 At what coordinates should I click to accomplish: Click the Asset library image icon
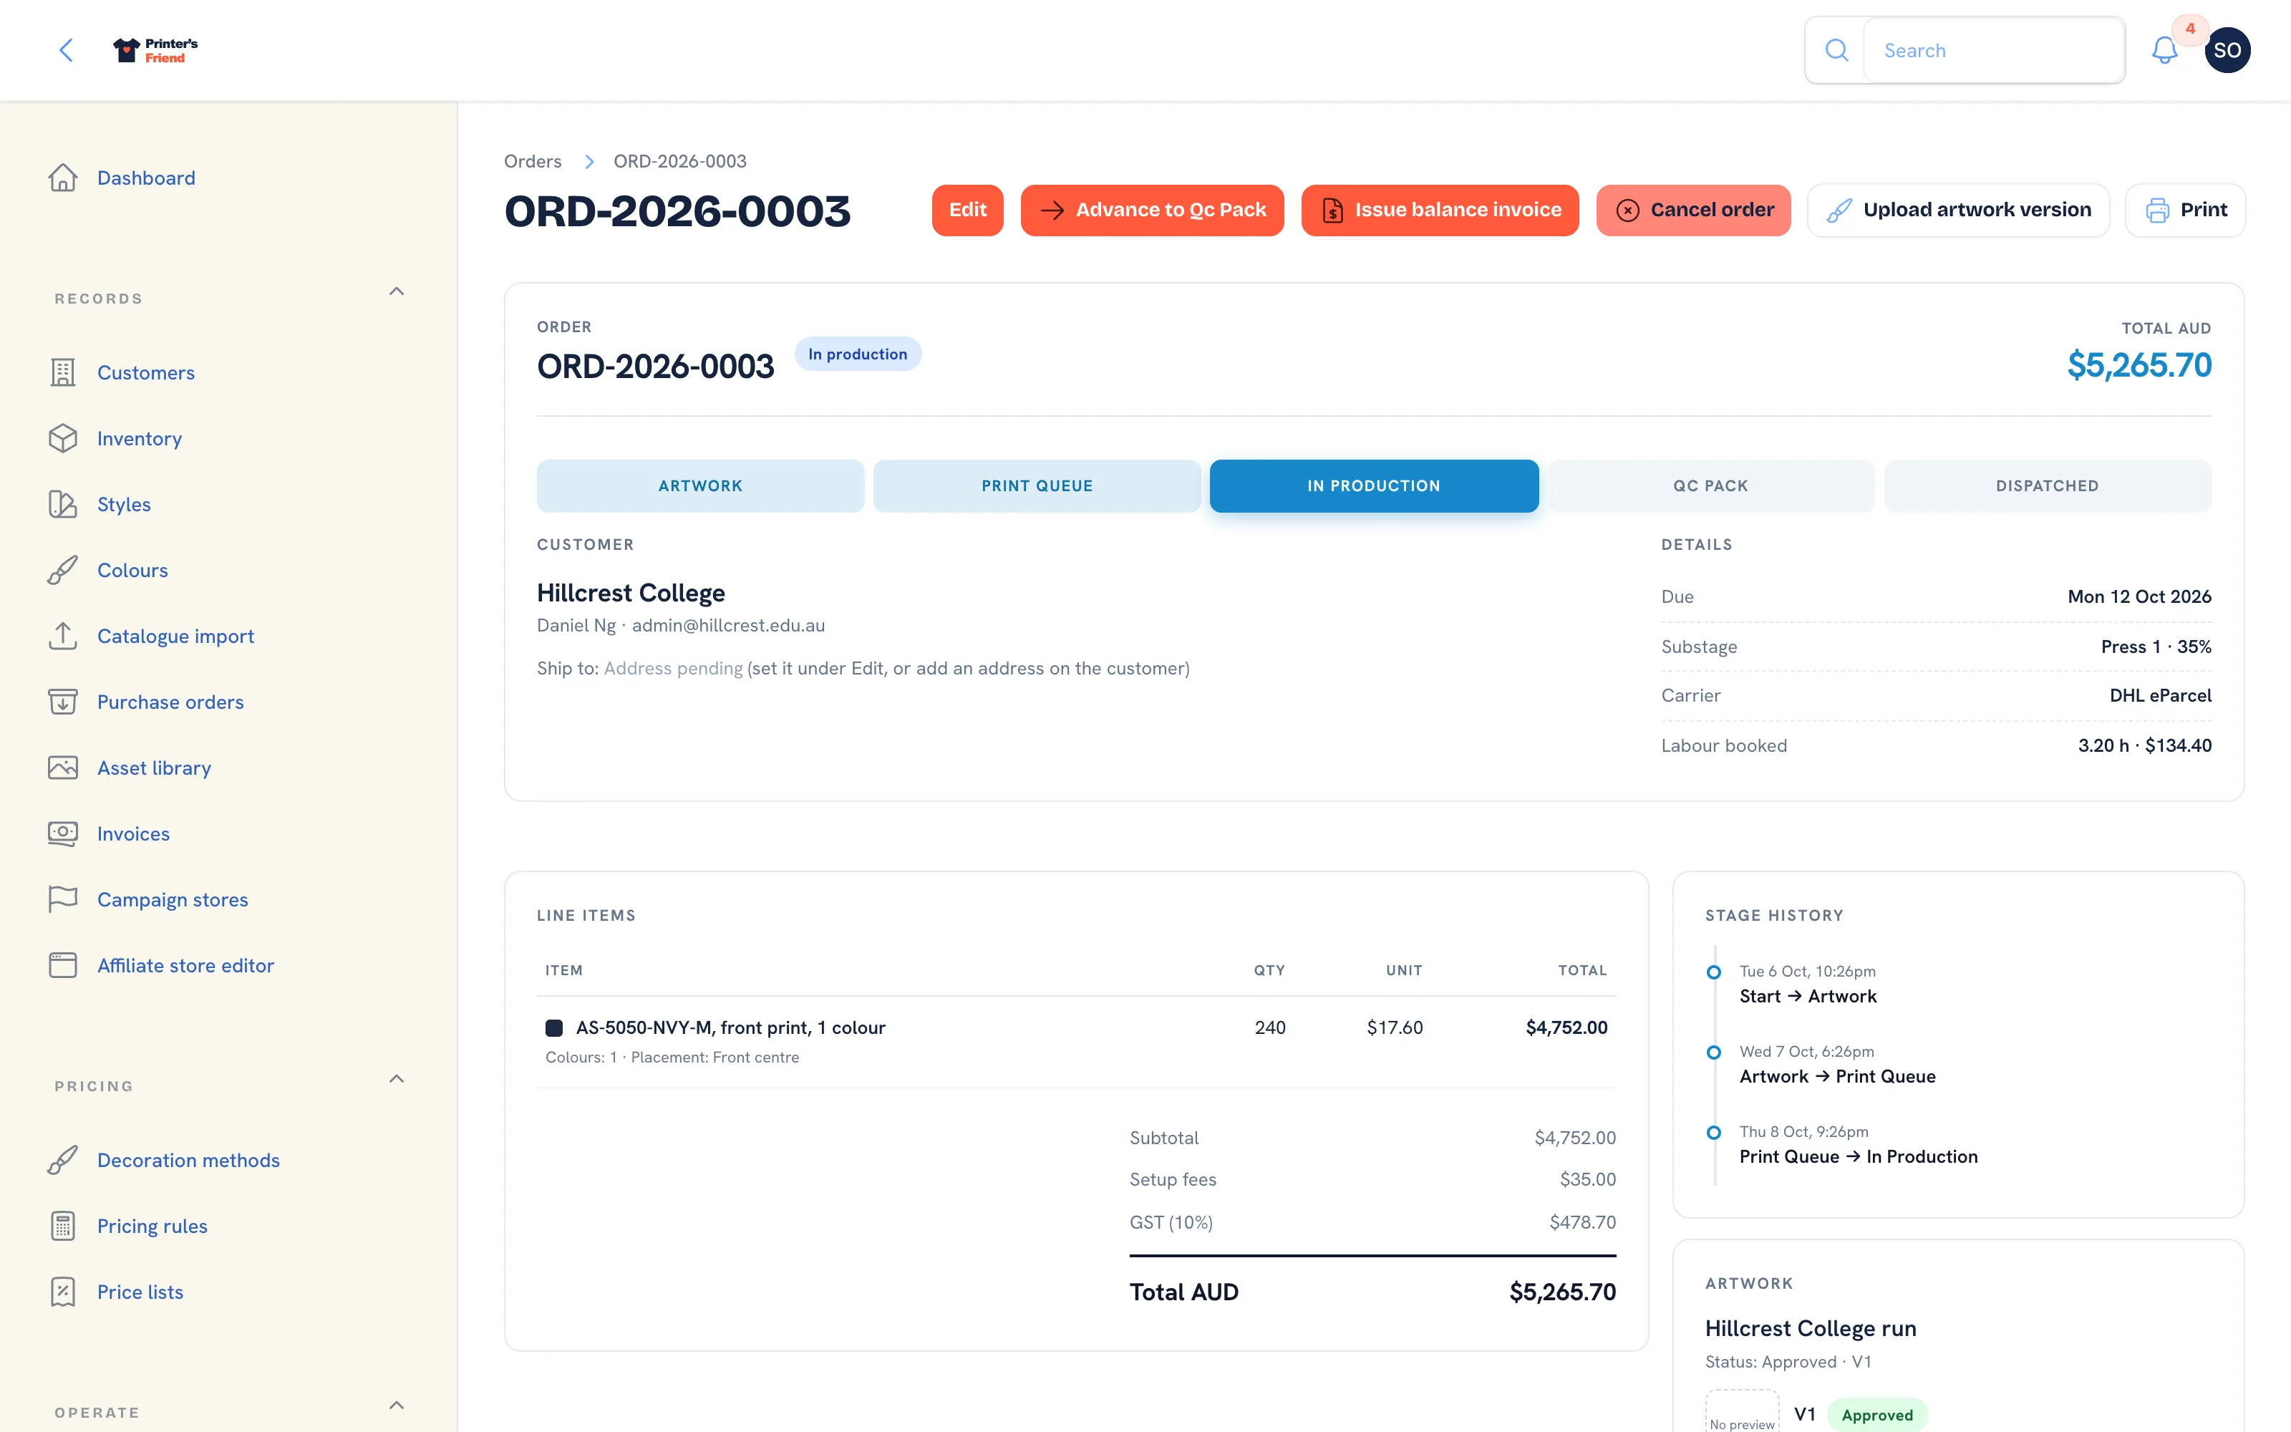[62, 767]
